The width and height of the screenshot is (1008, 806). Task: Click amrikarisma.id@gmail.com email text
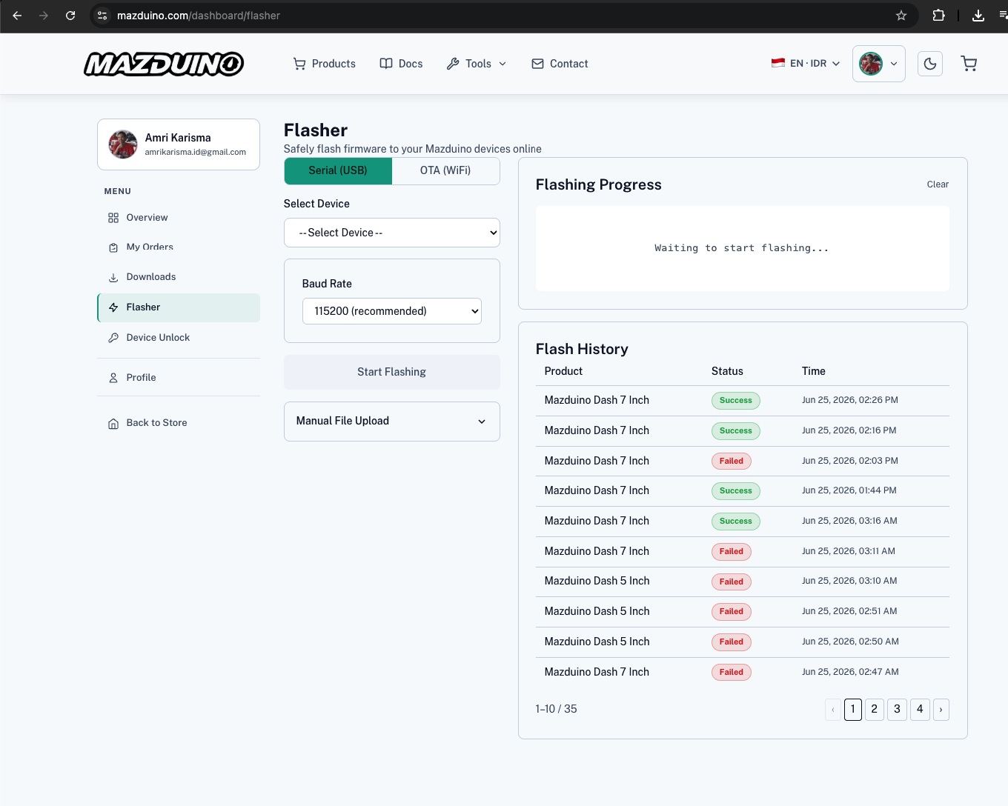click(x=195, y=153)
